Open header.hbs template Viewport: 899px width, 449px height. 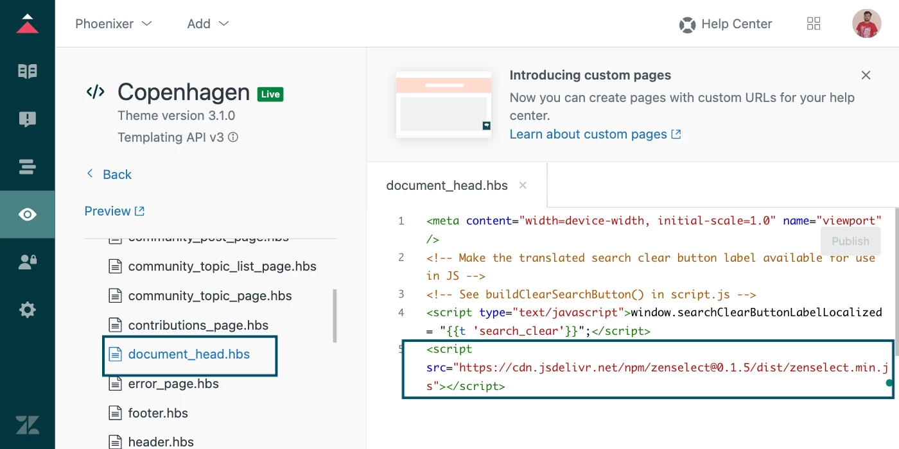click(x=161, y=442)
